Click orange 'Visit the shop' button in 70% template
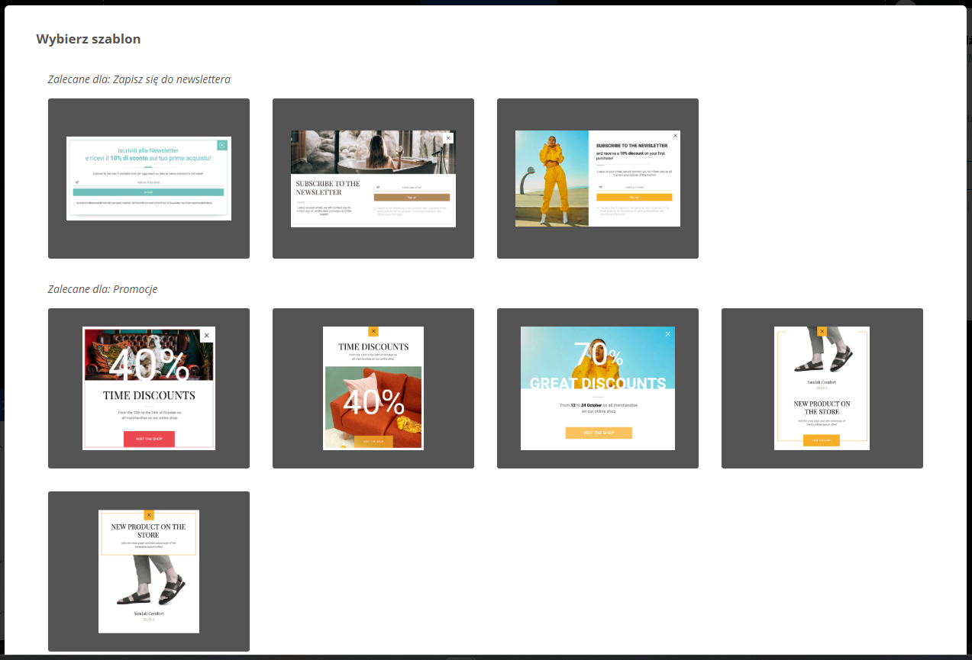Screen dimensions: 972x660 [599, 433]
